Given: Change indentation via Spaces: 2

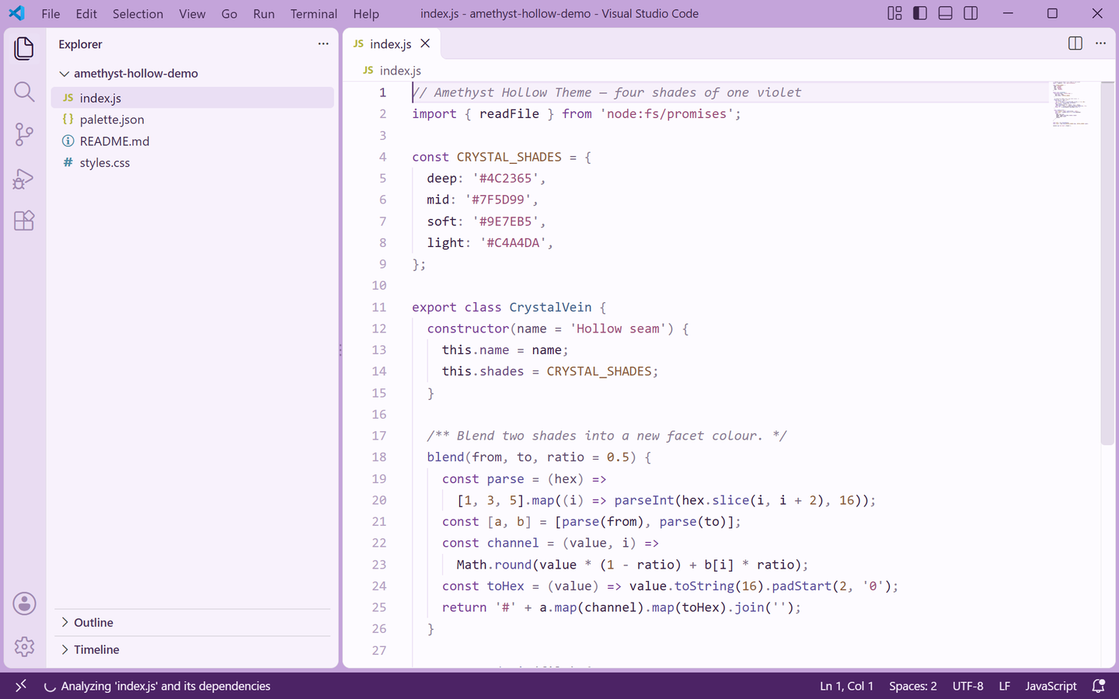Looking at the screenshot, I should pyautogui.click(x=913, y=686).
